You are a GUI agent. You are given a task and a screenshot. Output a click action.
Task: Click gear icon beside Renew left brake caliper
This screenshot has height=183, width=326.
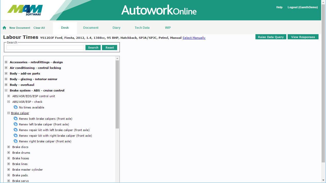15,124
